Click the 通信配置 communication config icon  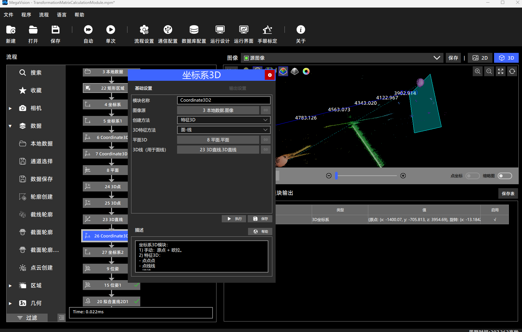168,30
